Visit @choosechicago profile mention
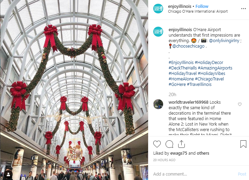Screen dimensions: 249x180 (188, 46)
